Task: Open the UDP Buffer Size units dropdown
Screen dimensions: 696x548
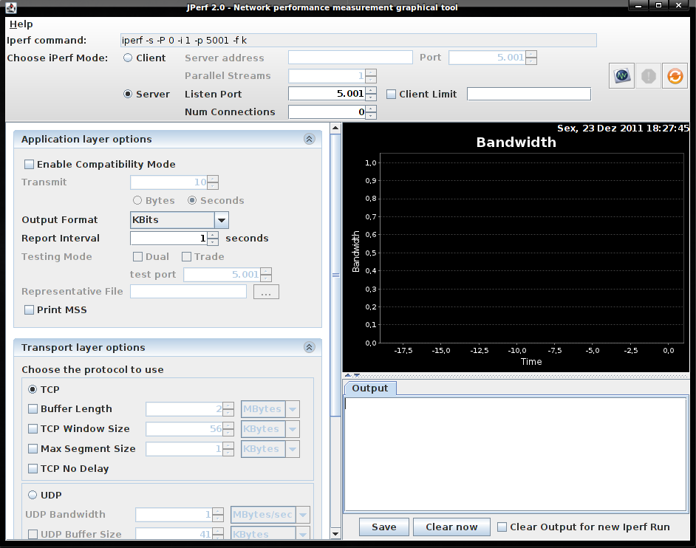Action: coord(303,534)
